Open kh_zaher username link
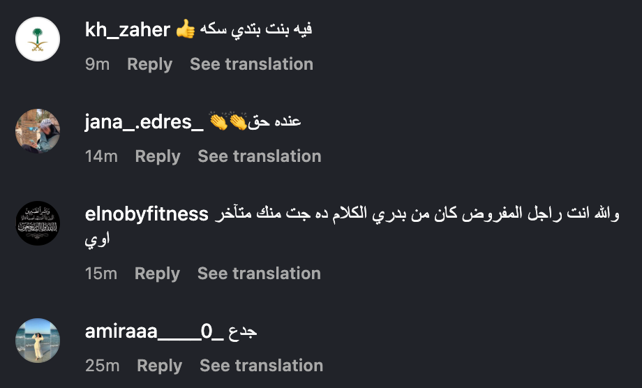This screenshot has width=642, height=388. (128, 30)
